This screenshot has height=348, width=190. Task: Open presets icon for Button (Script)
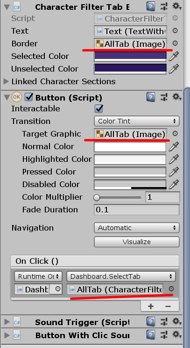[164, 97]
